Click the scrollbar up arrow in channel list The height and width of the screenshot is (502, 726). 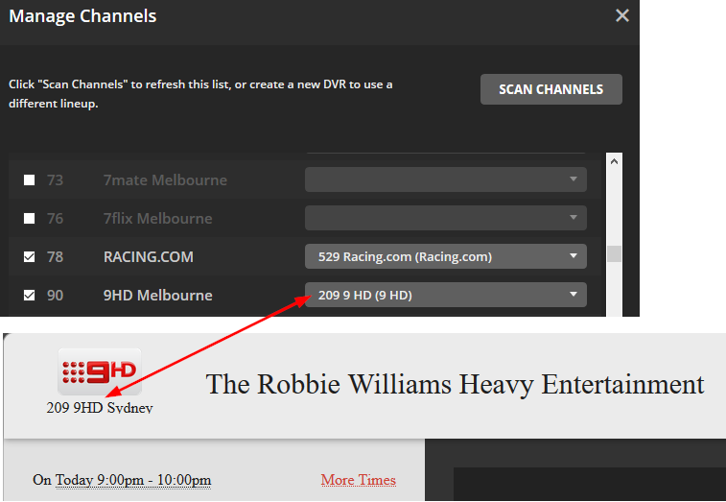point(614,161)
